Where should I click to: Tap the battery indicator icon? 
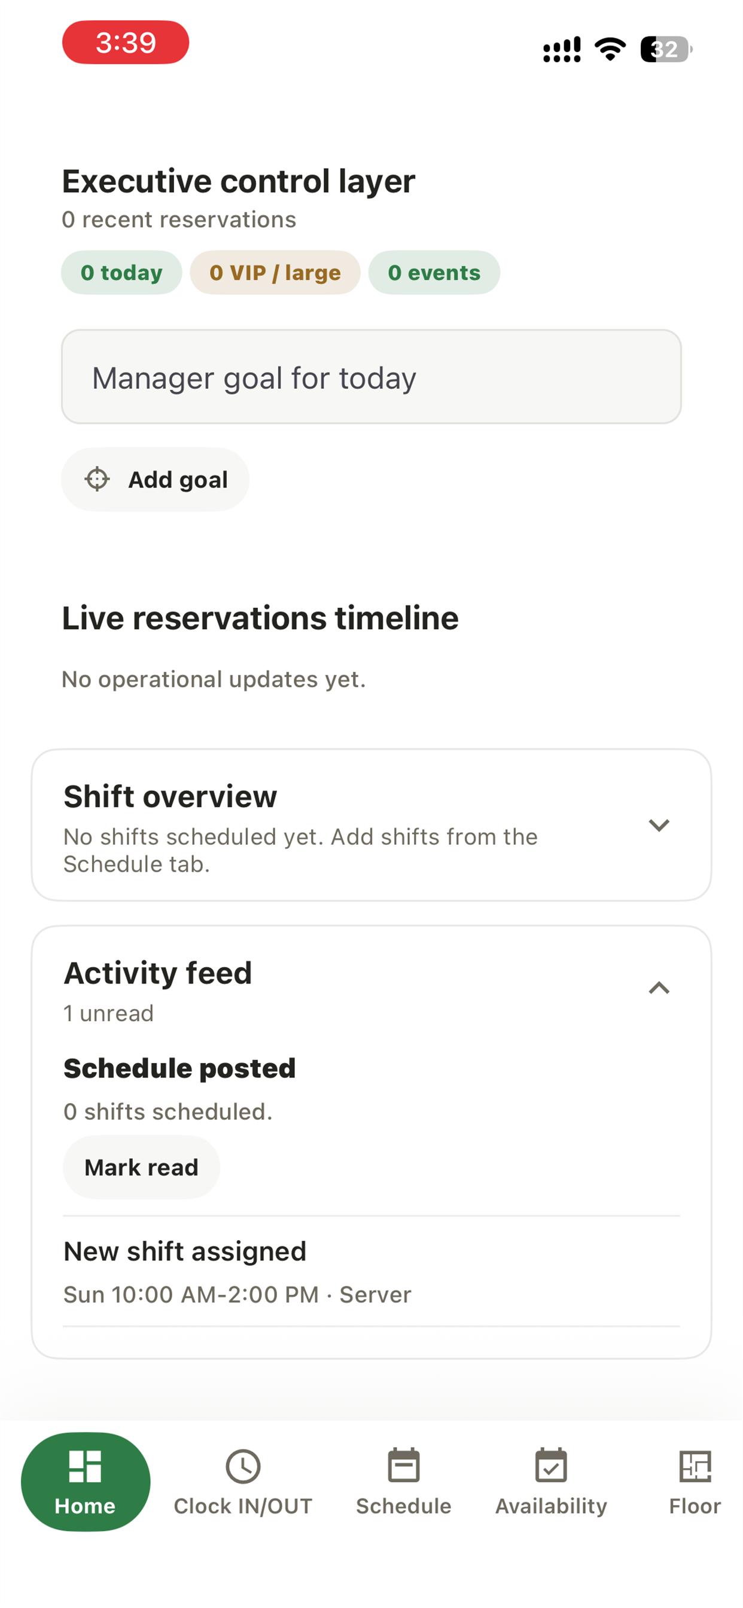(666, 48)
